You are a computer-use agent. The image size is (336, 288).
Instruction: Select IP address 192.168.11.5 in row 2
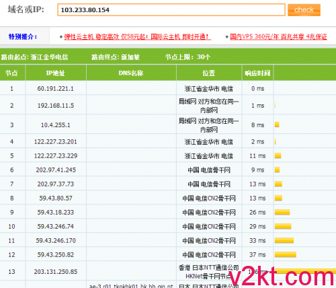point(56,106)
